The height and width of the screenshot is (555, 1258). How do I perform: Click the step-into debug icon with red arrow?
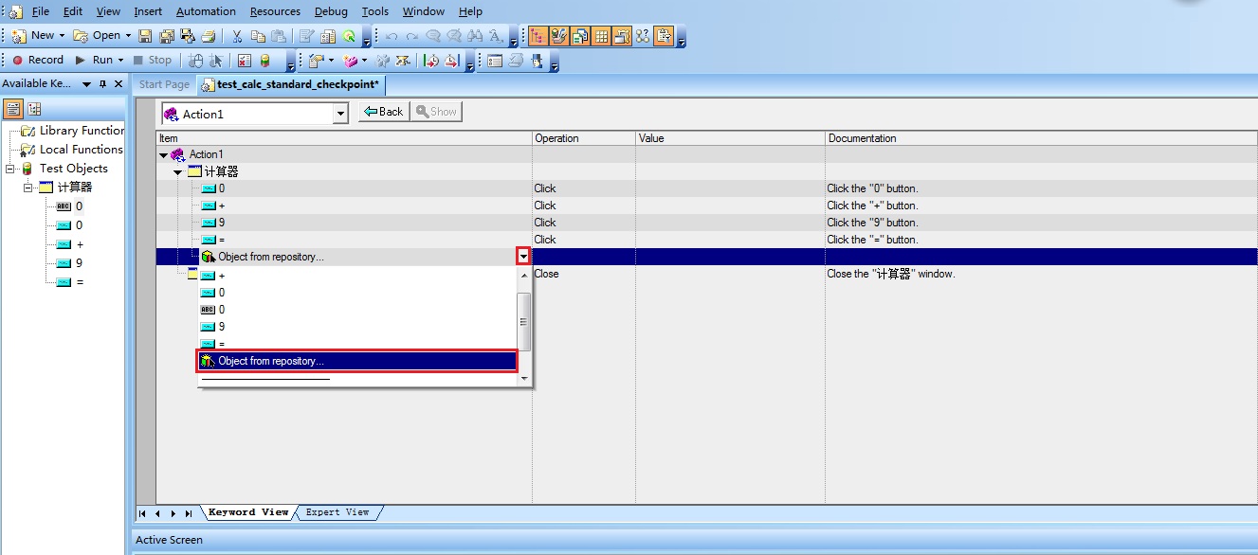click(x=430, y=61)
